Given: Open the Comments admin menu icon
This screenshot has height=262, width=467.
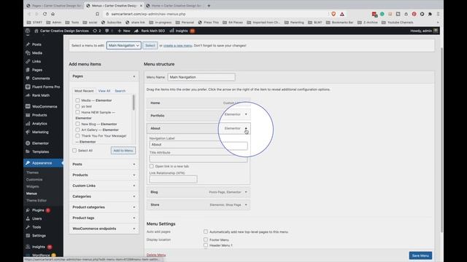Looking at the screenshot, I should [x=28, y=79].
